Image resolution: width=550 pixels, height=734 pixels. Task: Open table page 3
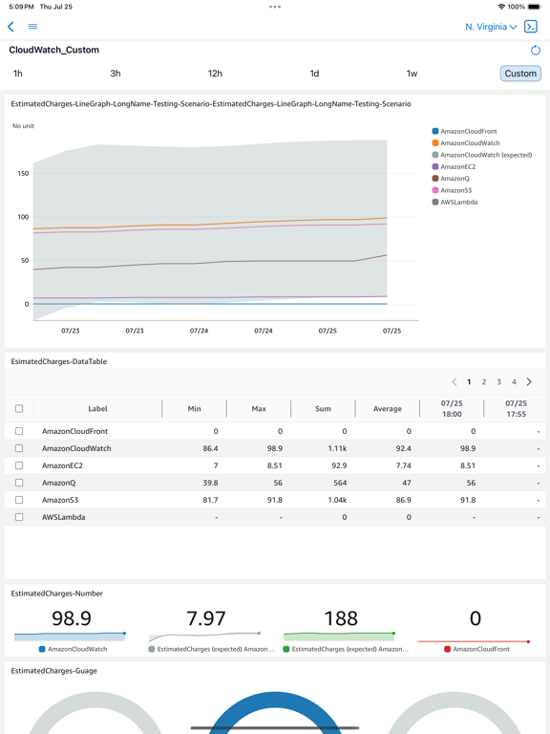tap(499, 382)
